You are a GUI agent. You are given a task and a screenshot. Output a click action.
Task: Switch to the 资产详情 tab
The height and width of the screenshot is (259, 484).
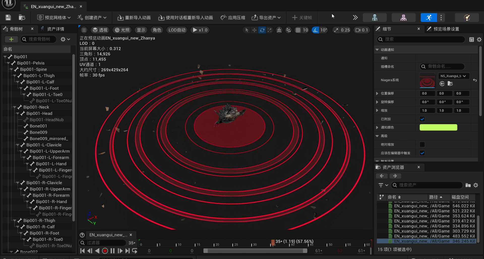tap(55, 29)
